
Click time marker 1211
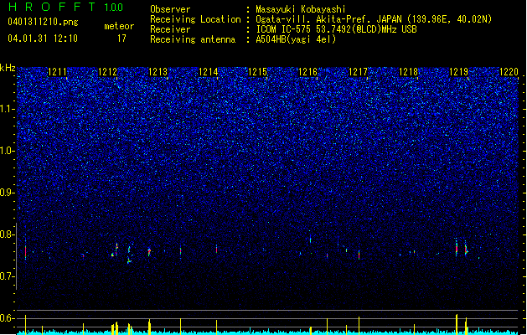click(58, 72)
